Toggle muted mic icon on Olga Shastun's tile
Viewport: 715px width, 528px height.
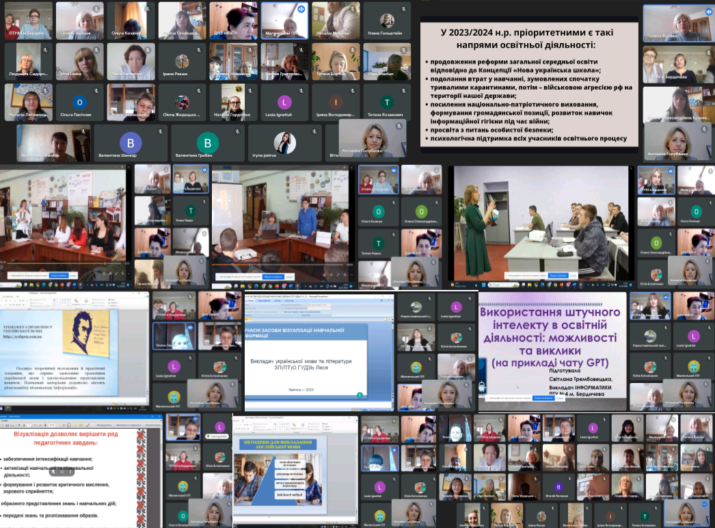coord(402,49)
